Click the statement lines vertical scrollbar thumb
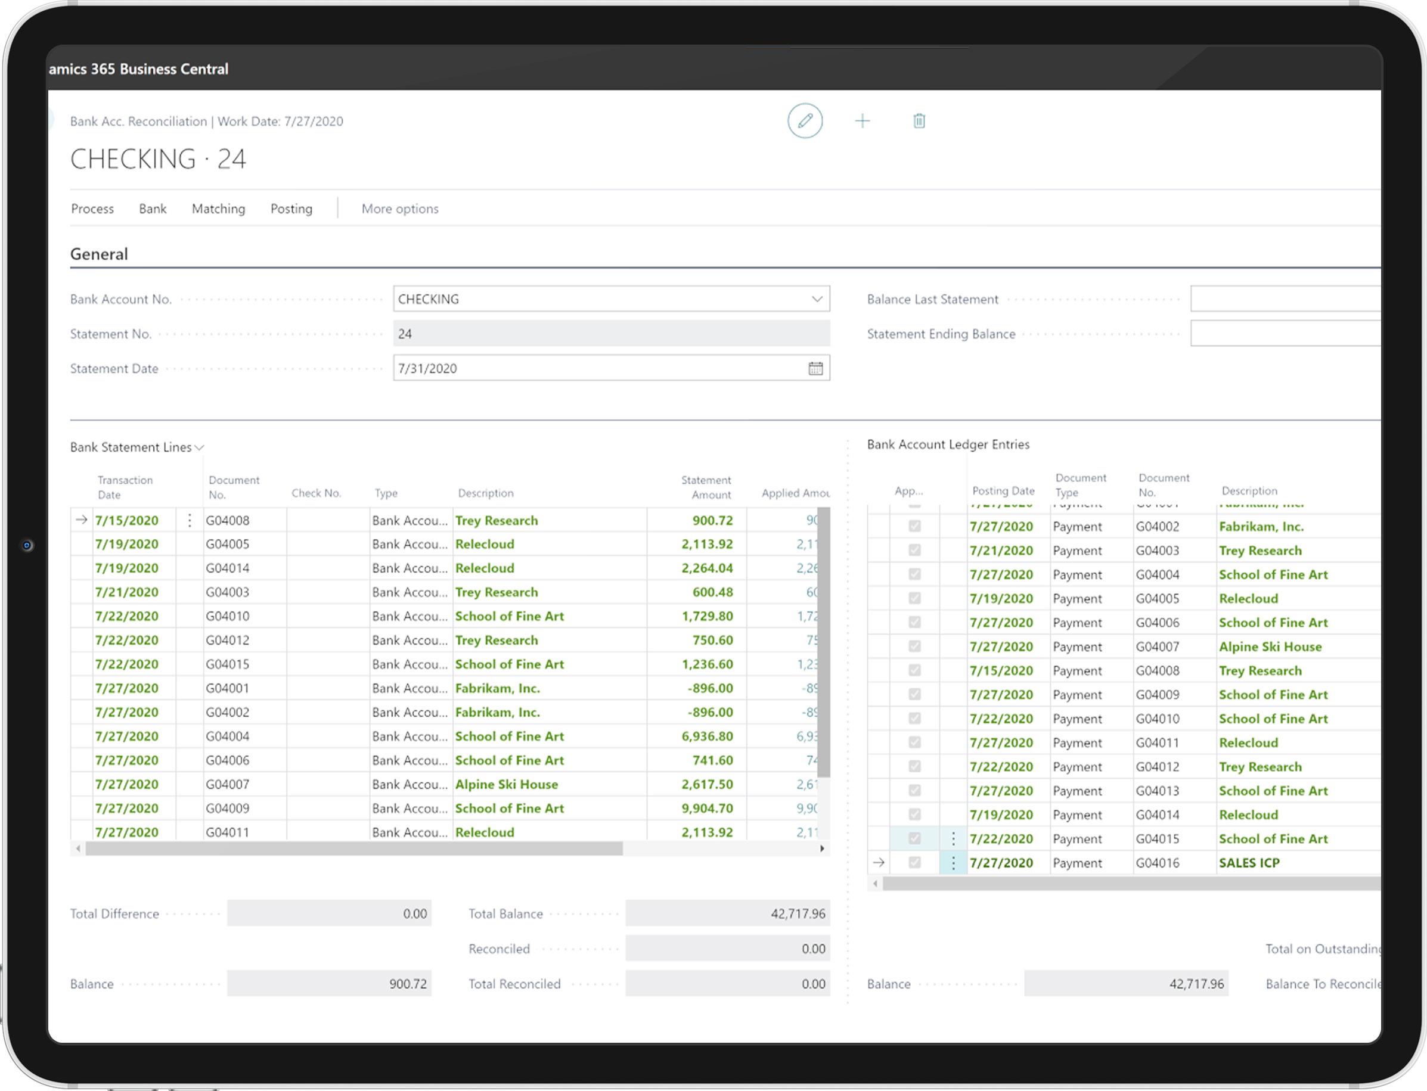The width and height of the screenshot is (1427, 1091). click(824, 642)
